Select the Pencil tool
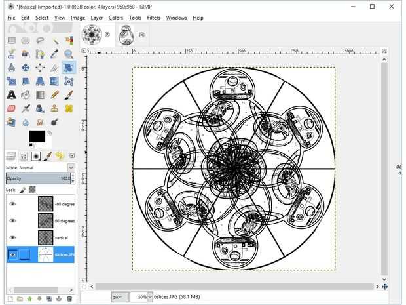406x305 pixels. pyautogui.click(x=54, y=95)
